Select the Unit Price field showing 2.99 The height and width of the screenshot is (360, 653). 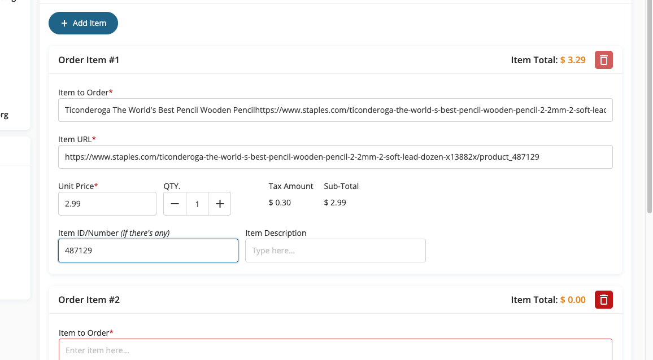tap(107, 204)
